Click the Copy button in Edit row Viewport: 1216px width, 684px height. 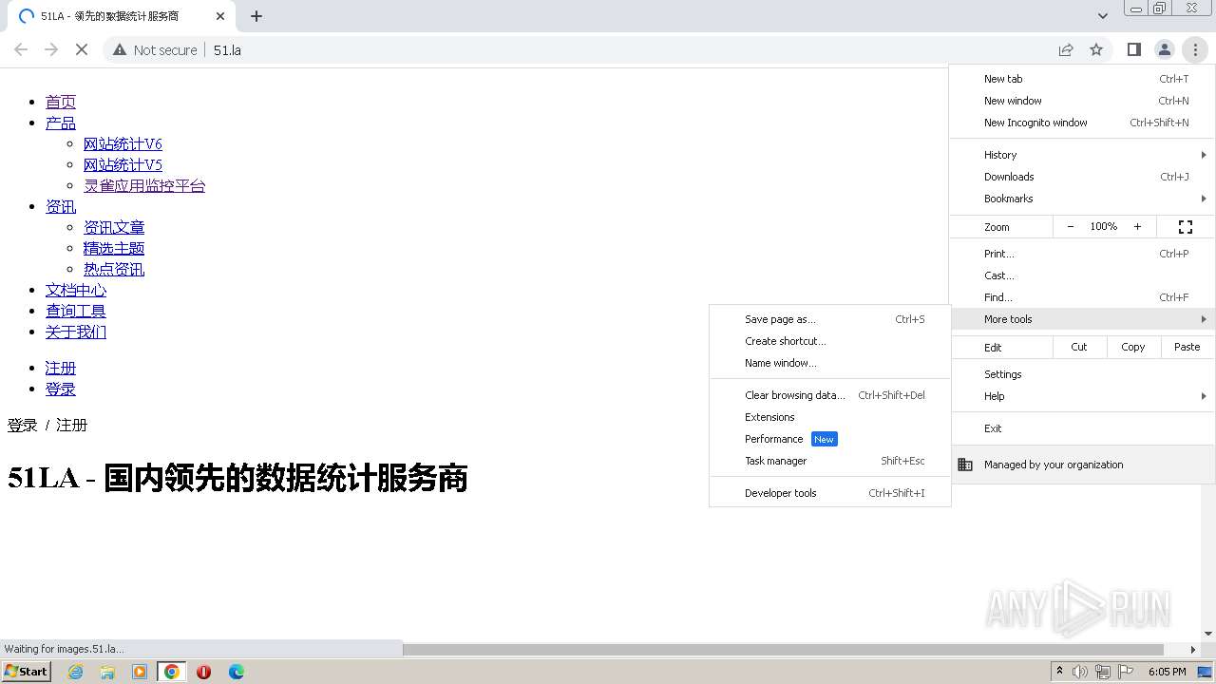click(x=1133, y=347)
